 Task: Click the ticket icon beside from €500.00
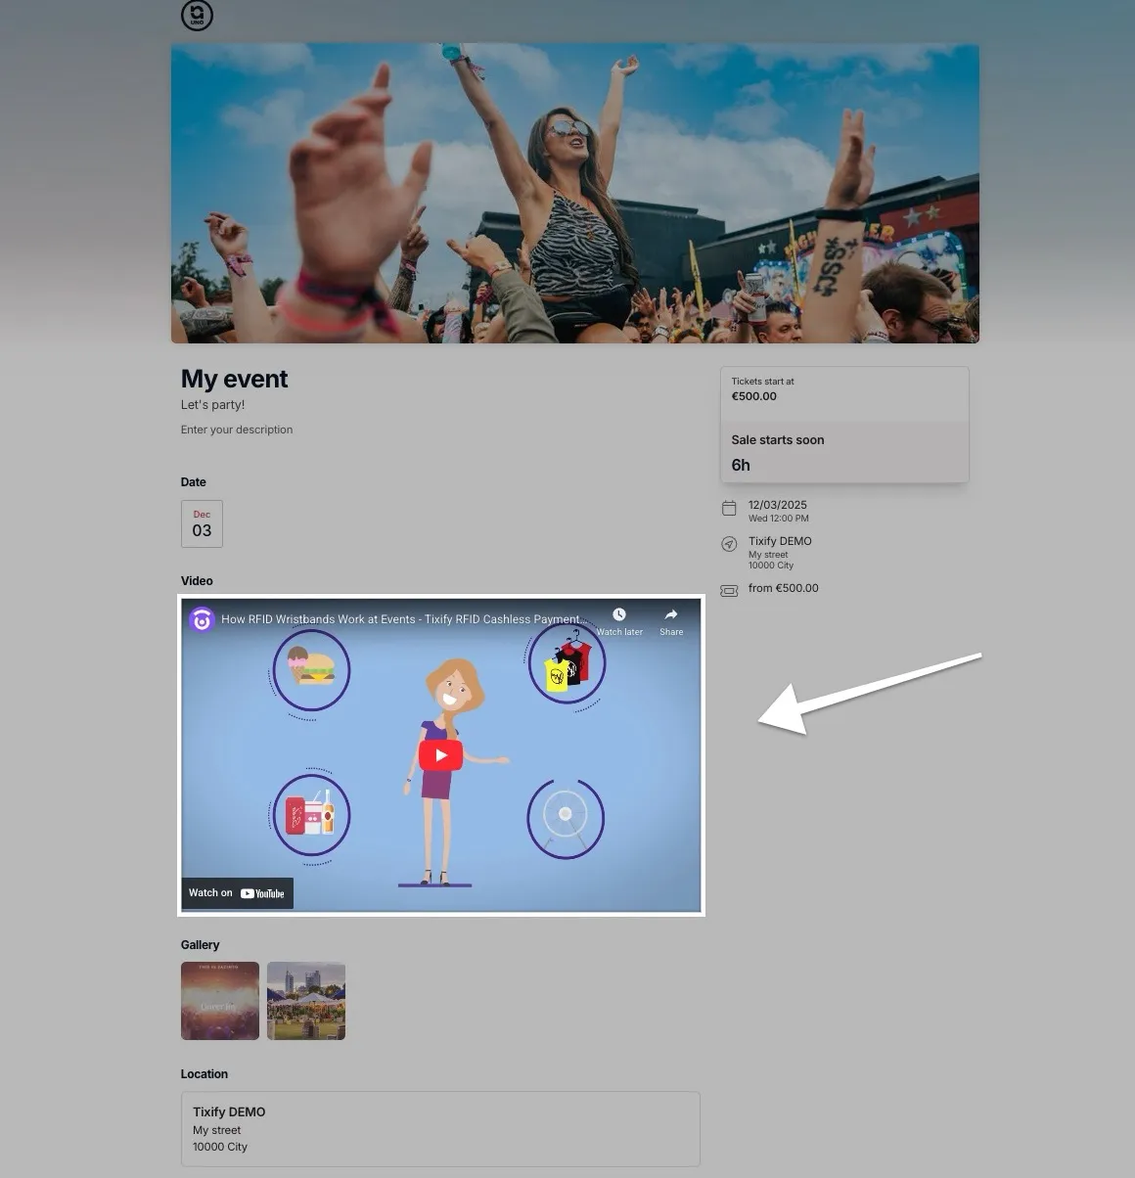pos(729,591)
